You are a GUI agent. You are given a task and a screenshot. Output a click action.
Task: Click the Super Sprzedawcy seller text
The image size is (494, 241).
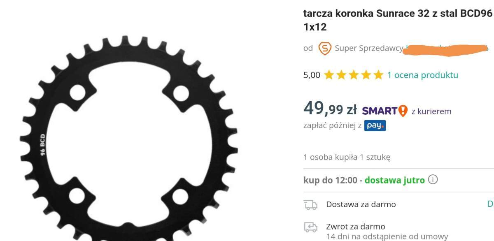pos(369,49)
